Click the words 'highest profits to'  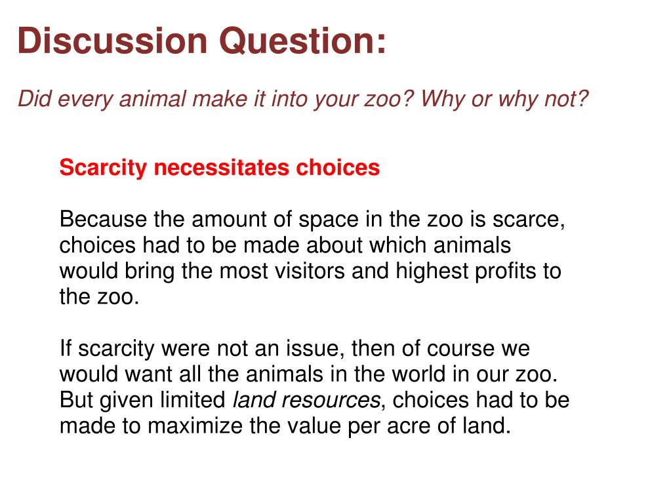pyautogui.click(x=478, y=272)
